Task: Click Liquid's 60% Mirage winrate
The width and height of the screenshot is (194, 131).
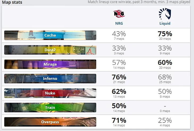Action: pos(165,63)
